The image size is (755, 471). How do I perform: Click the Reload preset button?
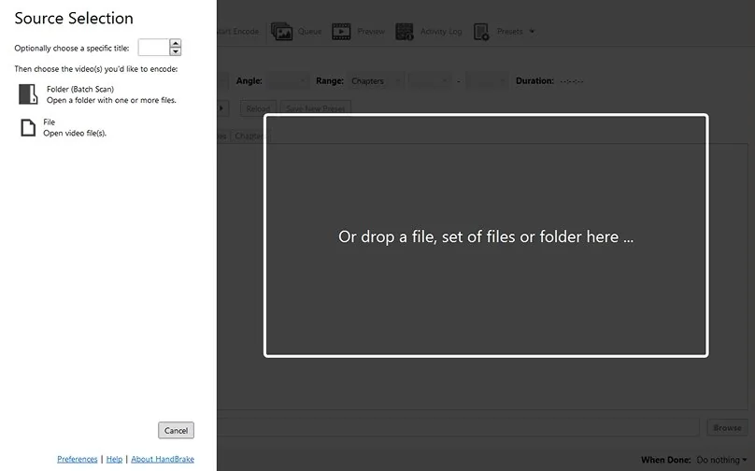258,108
